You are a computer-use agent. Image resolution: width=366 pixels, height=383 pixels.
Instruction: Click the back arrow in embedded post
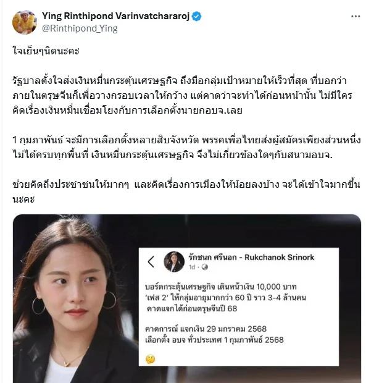pyautogui.click(x=151, y=261)
